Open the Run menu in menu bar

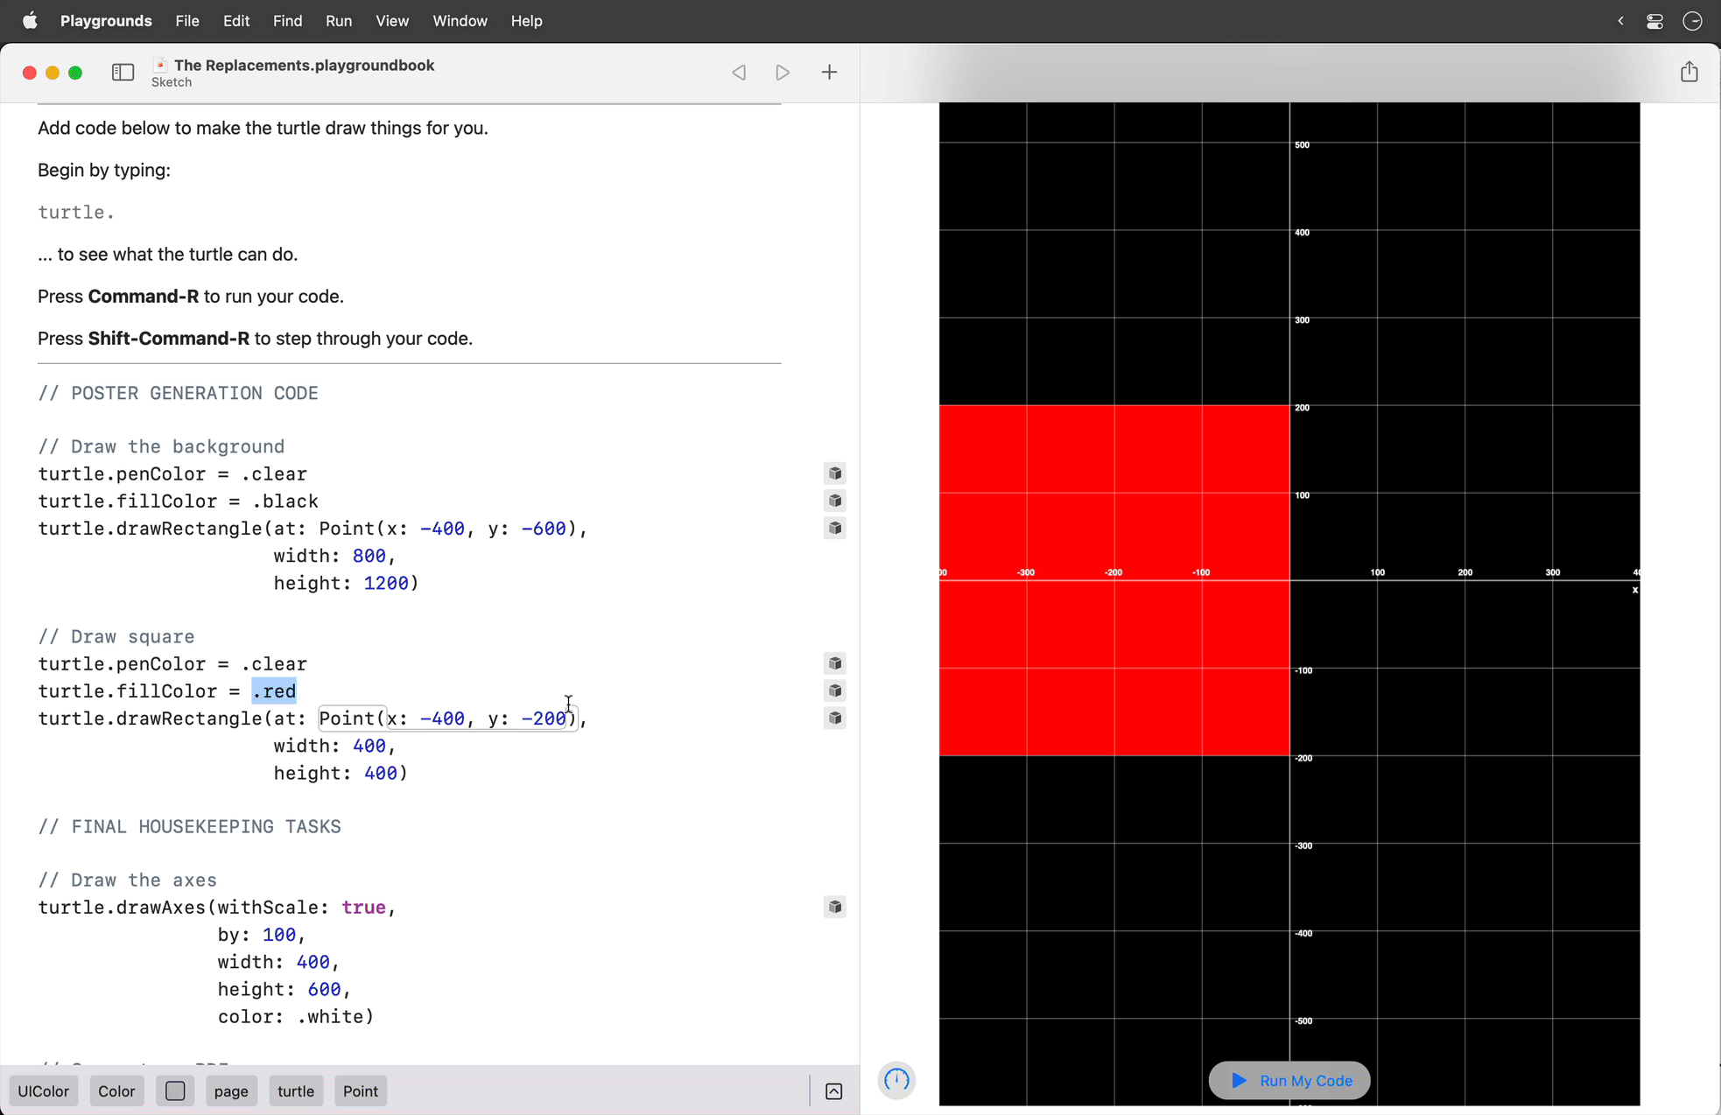(x=337, y=20)
